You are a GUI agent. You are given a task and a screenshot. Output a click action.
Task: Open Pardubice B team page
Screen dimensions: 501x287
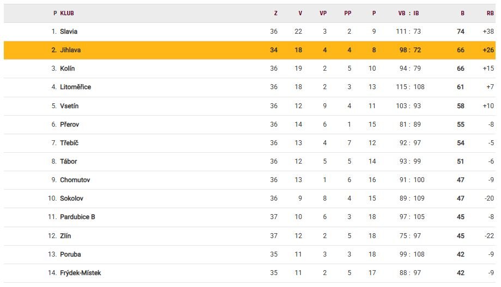(x=77, y=217)
